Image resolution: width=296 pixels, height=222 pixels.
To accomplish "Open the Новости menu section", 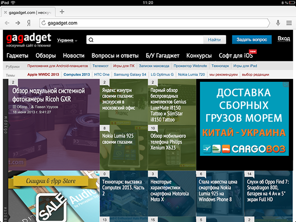I will [74, 56].
